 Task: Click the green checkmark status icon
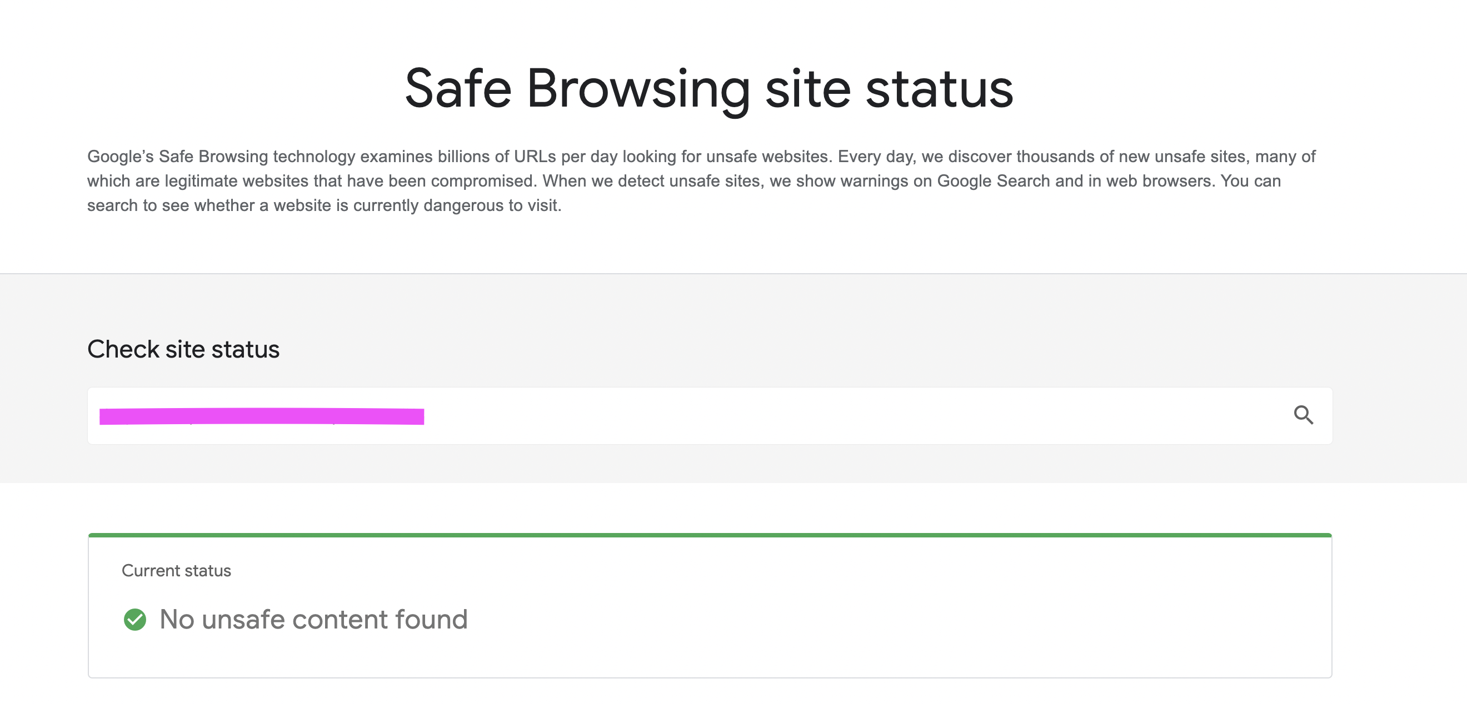point(135,619)
